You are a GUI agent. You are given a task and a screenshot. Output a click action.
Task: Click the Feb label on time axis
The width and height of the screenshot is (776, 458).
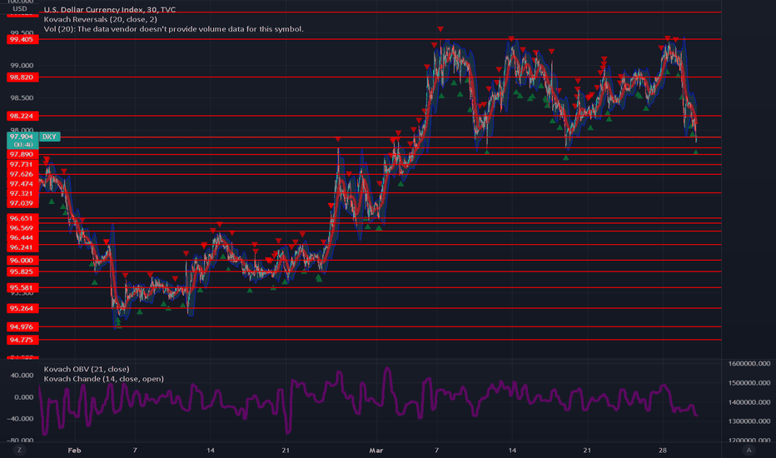74,450
